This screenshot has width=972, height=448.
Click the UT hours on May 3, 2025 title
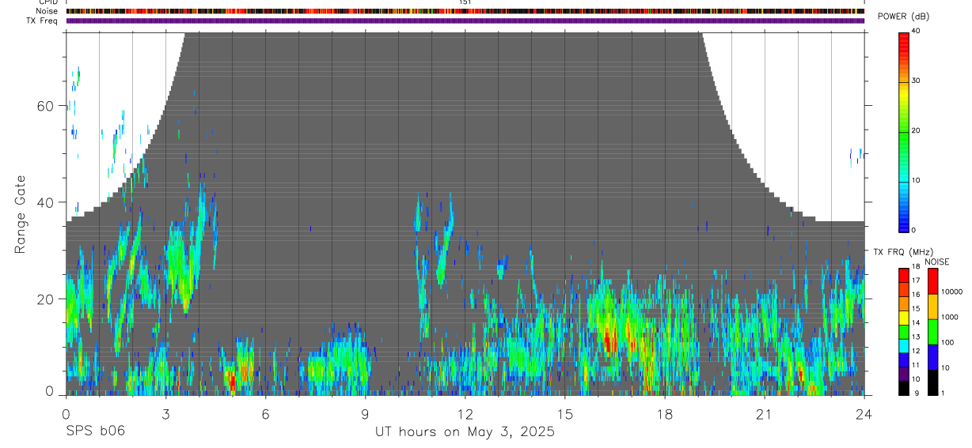pos(465,432)
